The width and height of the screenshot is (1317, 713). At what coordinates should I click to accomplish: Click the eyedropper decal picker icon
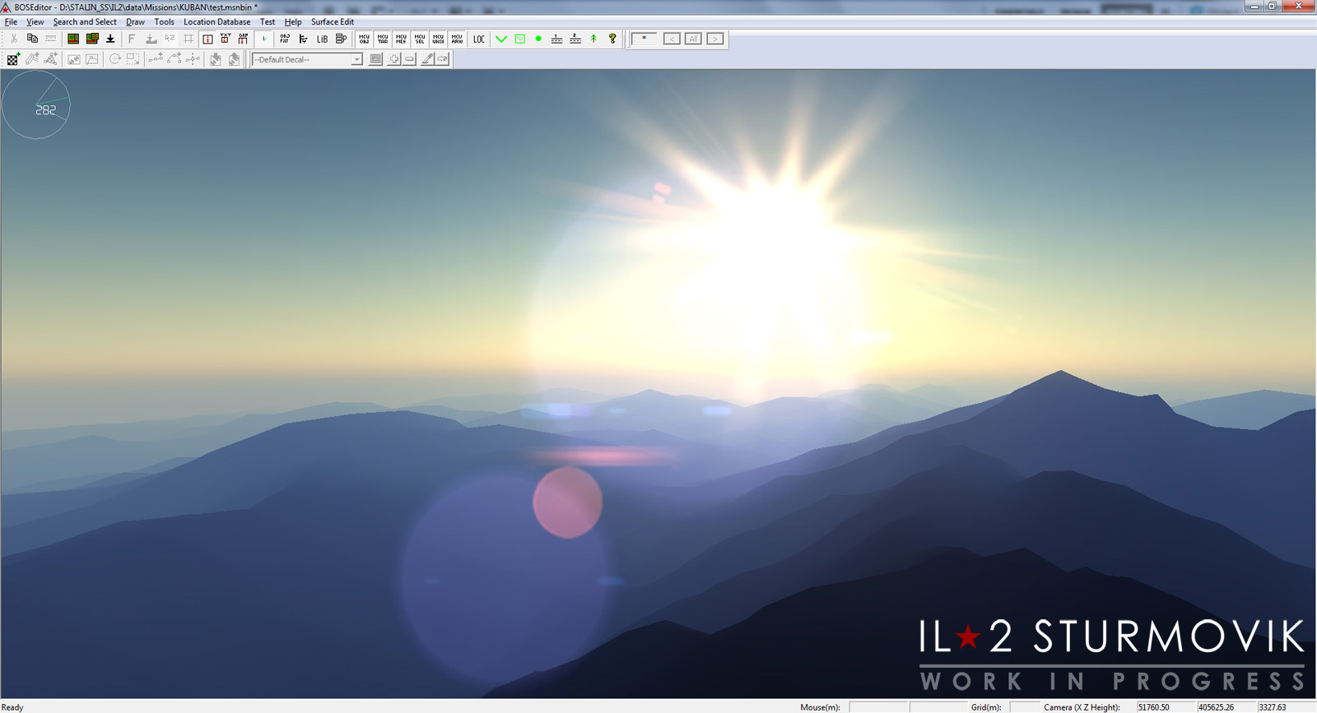427,59
